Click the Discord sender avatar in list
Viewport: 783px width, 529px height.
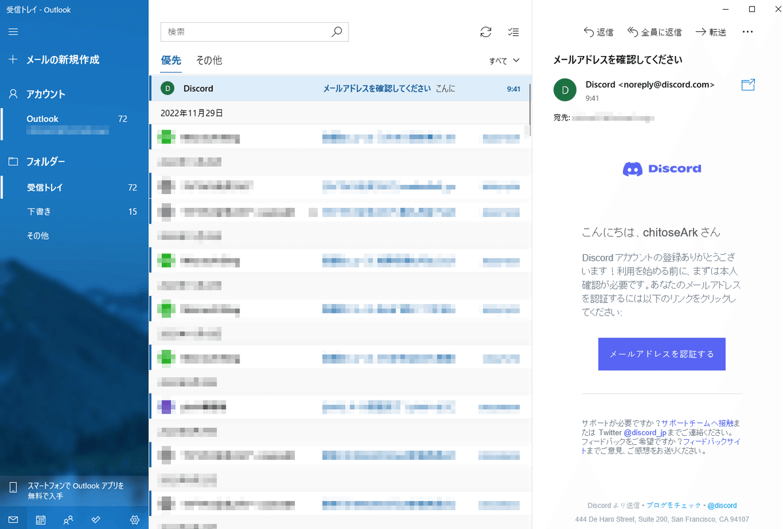(168, 89)
